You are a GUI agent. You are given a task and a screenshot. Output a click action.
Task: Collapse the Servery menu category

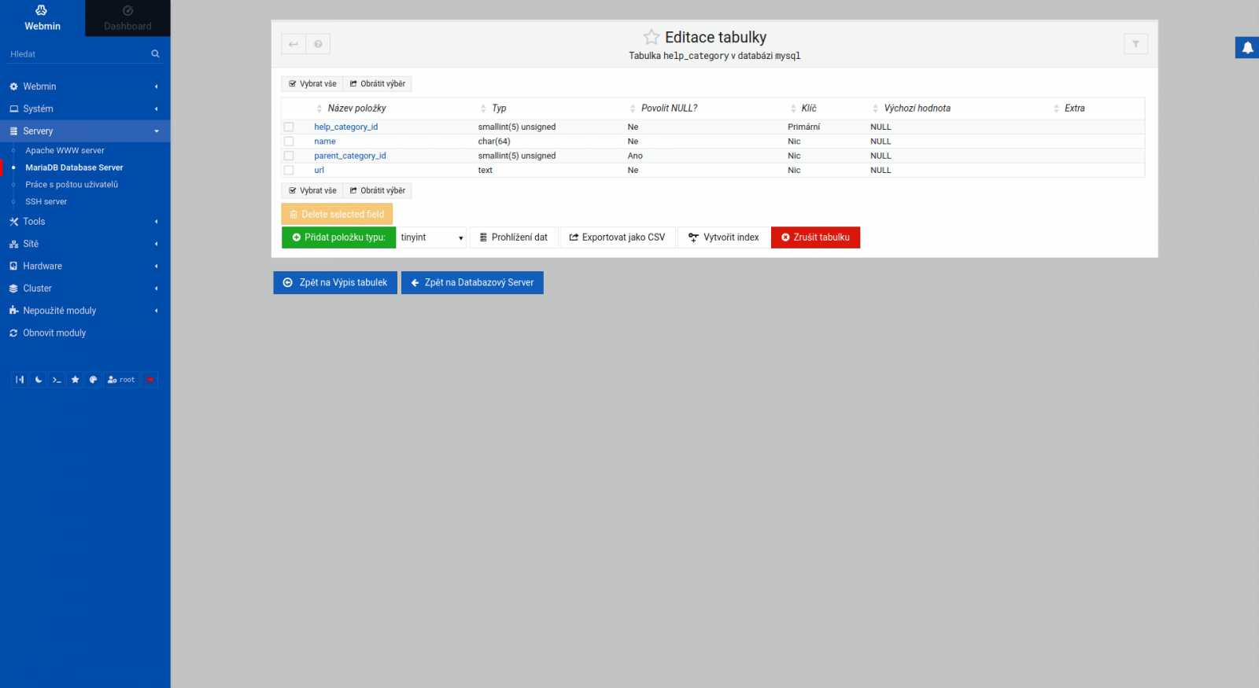(85, 131)
